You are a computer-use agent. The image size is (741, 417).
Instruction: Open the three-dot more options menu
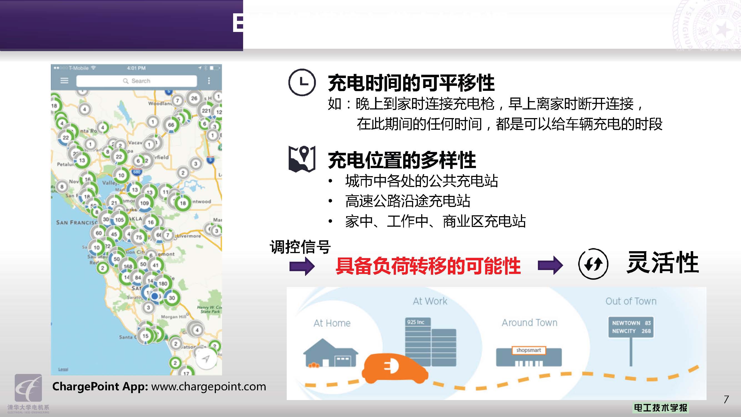point(209,81)
